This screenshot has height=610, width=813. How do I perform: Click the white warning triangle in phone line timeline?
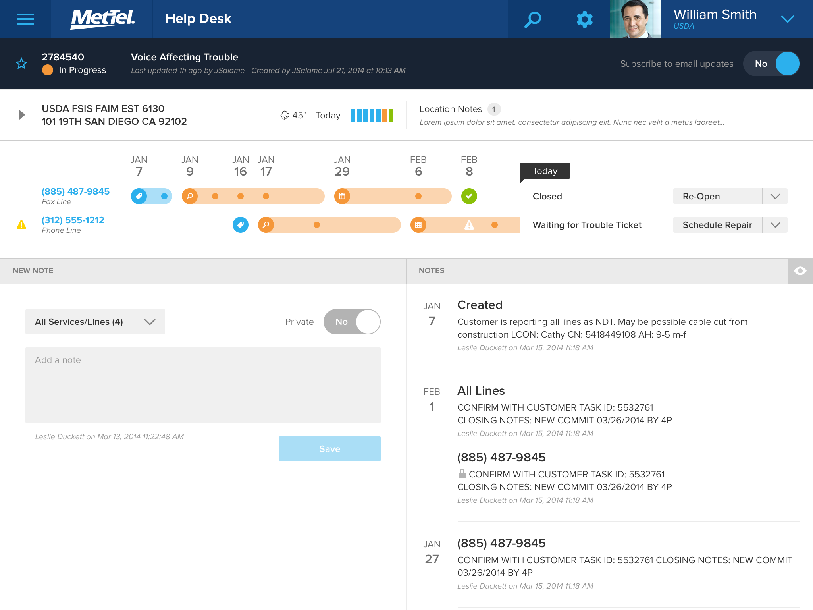coord(469,225)
